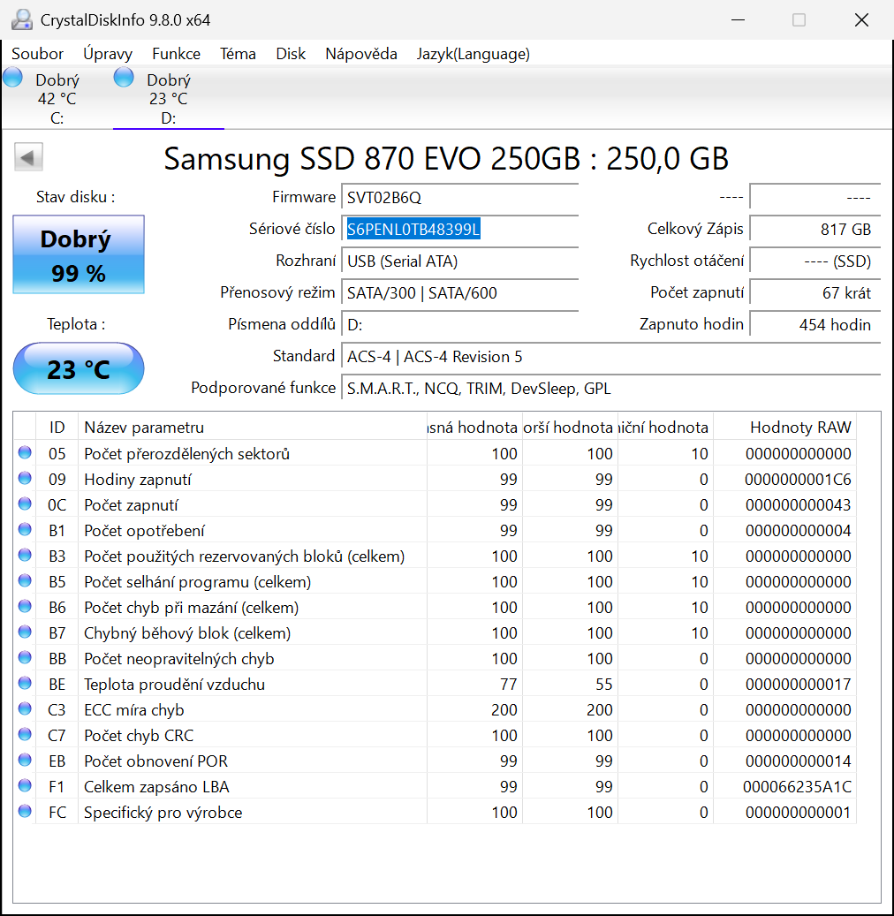Click the blue status dot beside Počet přerozdělených sektorů
This screenshot has height=916, width=894.
coord(27,453)
